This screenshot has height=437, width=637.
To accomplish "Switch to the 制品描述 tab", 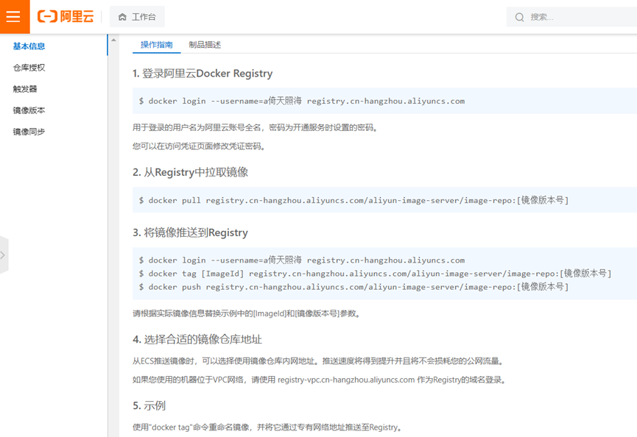I will pyautogui.click(x=205, y=45).
